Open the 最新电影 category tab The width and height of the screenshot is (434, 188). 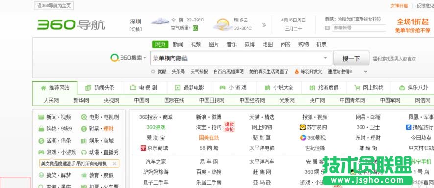pos(189,88)
